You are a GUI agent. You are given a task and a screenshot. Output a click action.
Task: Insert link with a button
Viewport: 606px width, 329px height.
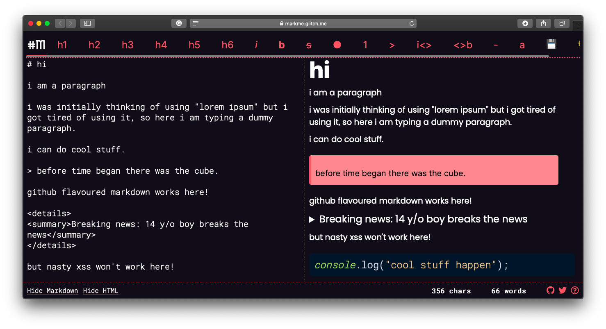pos(522,45)
